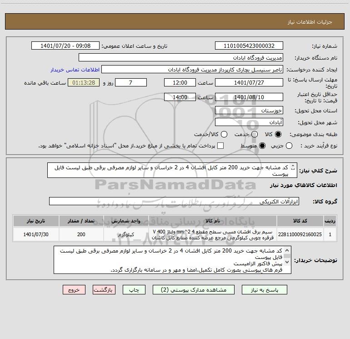Click the product name cell of row 1

[x=213, y=234]
